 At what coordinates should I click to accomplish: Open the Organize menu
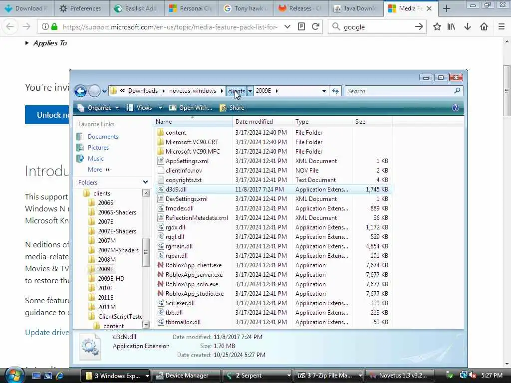[x=98, y=108]
